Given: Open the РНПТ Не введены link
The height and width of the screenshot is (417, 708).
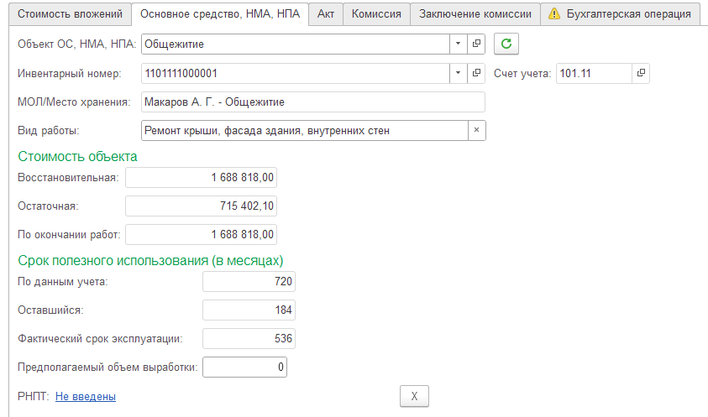Looking at the screenshot, I should coord(86,396).
